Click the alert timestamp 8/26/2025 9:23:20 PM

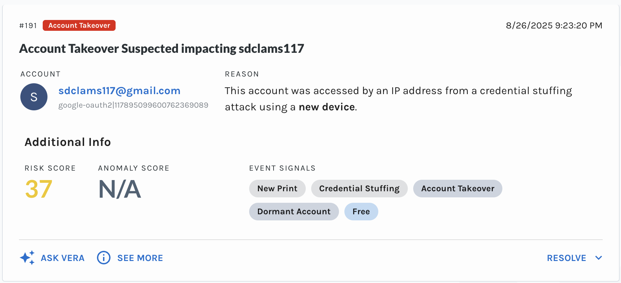click(554, 26)
